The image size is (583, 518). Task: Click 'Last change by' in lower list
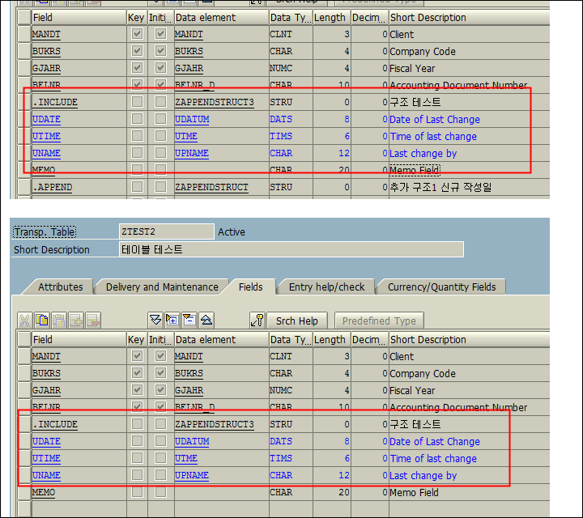tap(423, 476)
